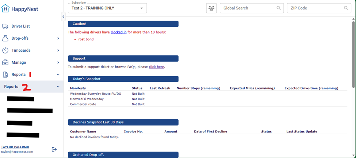The image size is (356, 158).
Task: Click the HappyNest house logo icon
Action: pos(6,8)
